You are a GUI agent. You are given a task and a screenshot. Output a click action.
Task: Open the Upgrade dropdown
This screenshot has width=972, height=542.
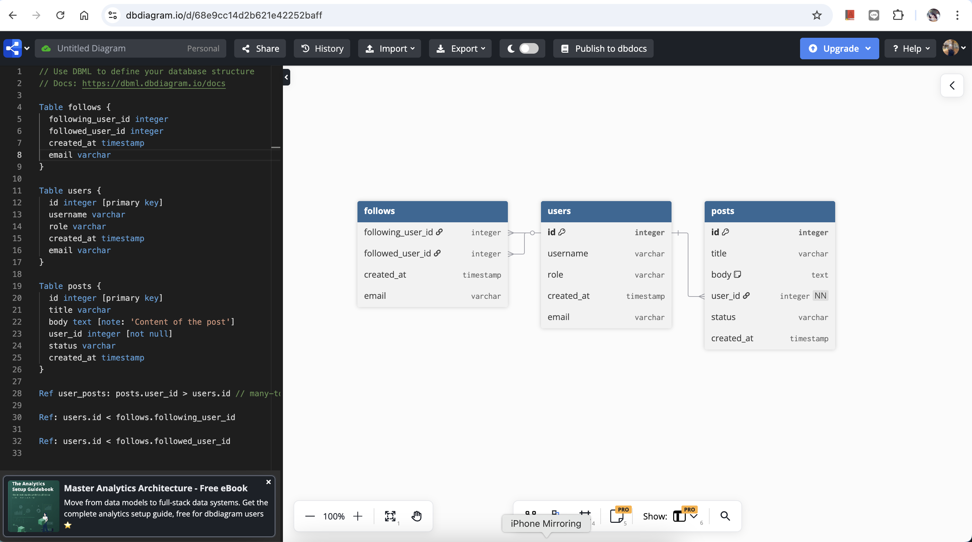click(x=839, y=48)
